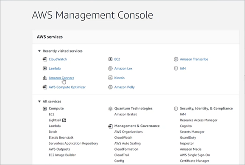Open the AWS Compute Optimizer link
This screenshot has width=245, height=165.
67,87
